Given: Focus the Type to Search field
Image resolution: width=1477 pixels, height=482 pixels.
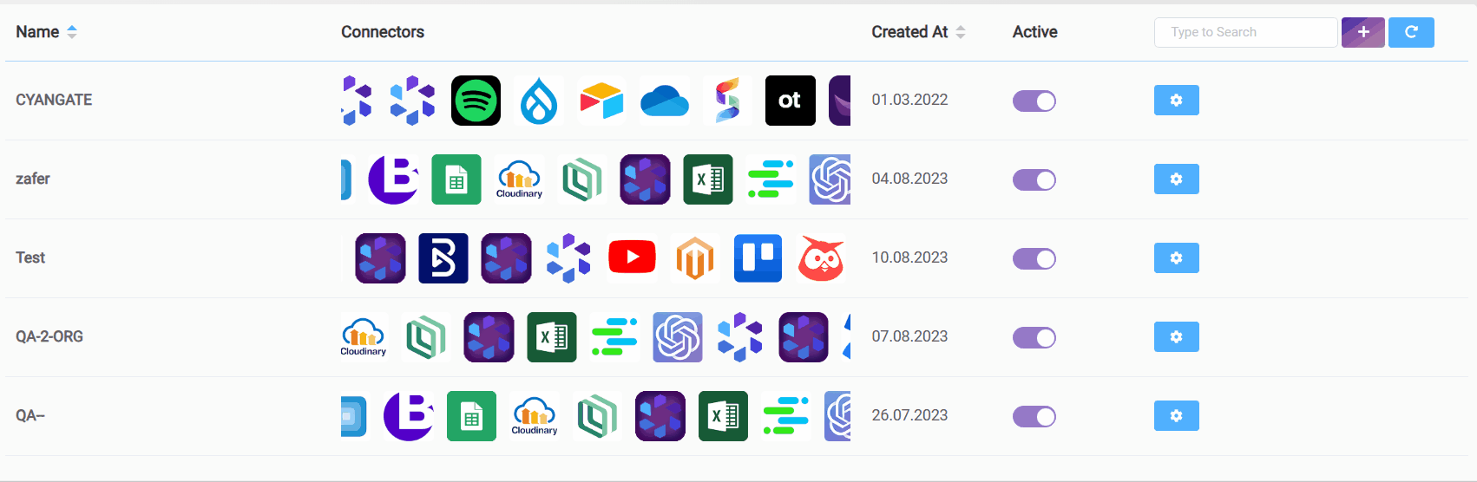Looking at the screenshot, I should click(1245, 32).
